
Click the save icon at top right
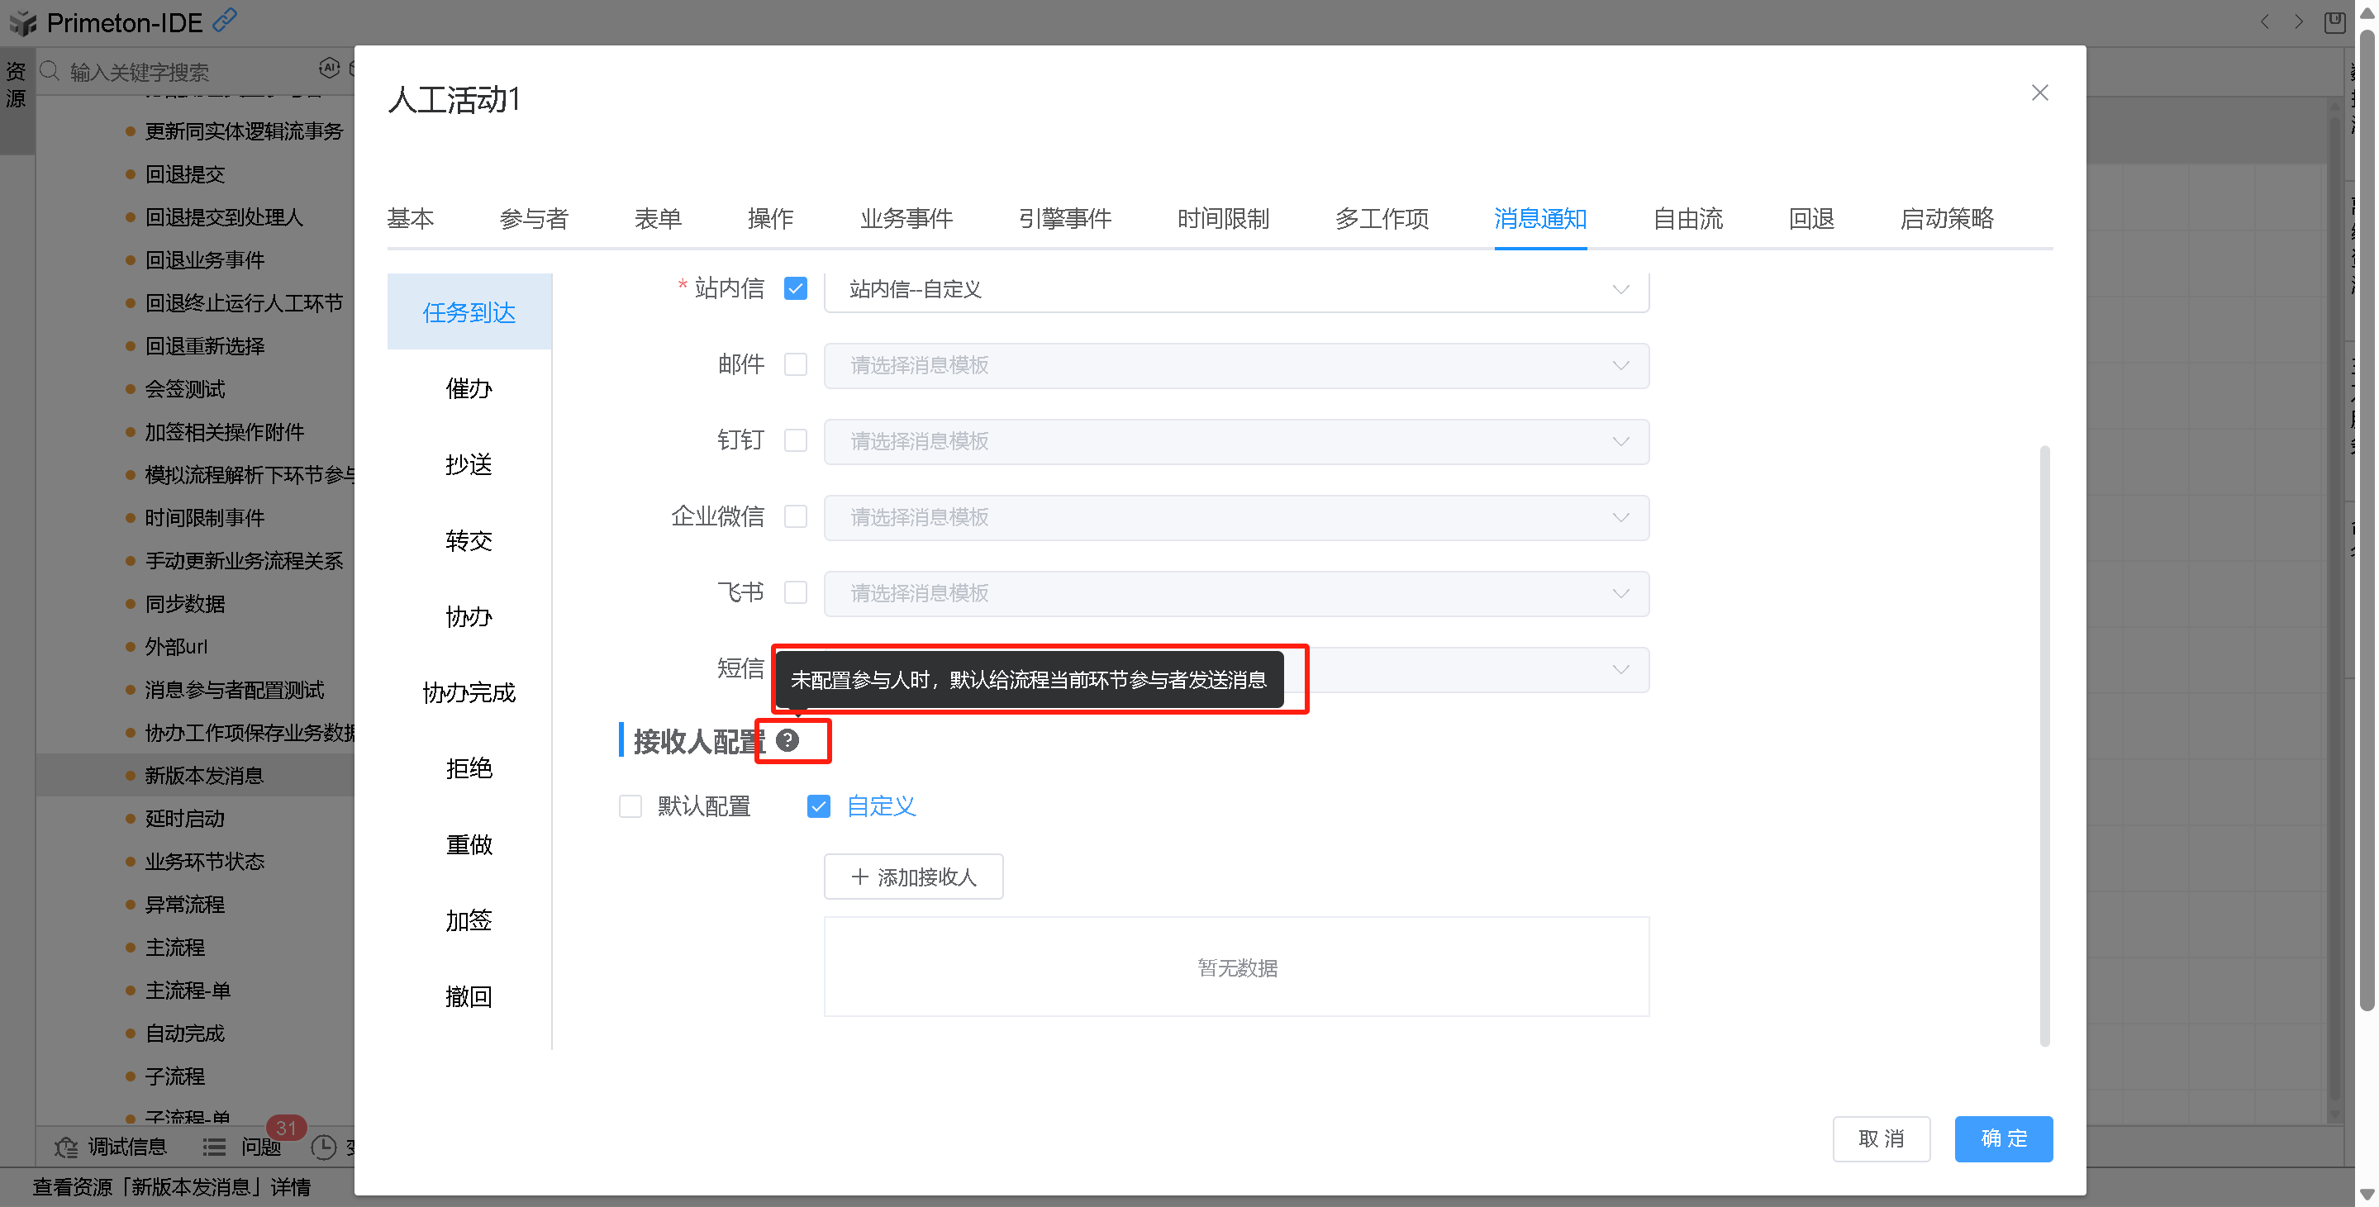[x=2334, y=22]
